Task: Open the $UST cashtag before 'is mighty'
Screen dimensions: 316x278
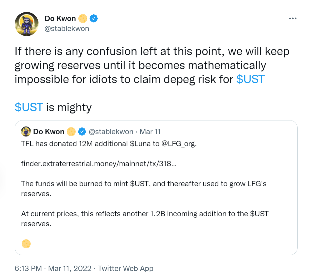Action: [x=29, y=107]
